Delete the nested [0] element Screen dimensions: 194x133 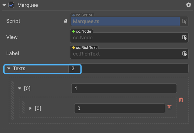[169, 107]
